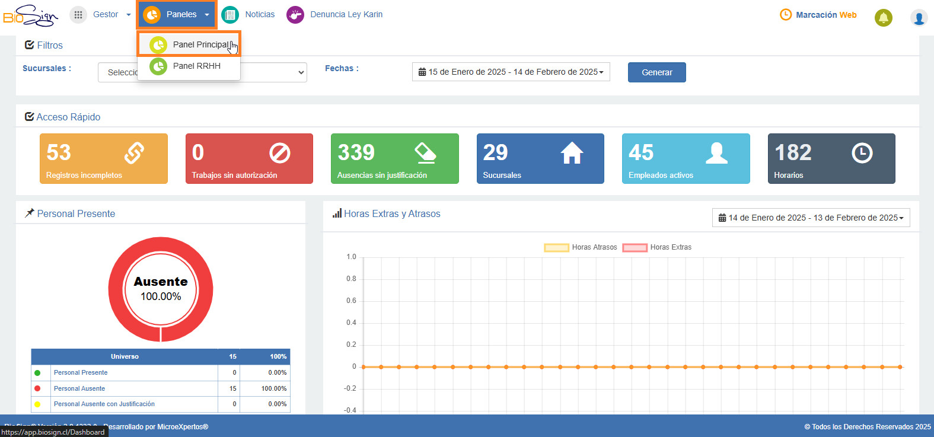Click the clock icon on Horarios card
The height and width of the screenshot is (437, 934).
tap(862, 153)
